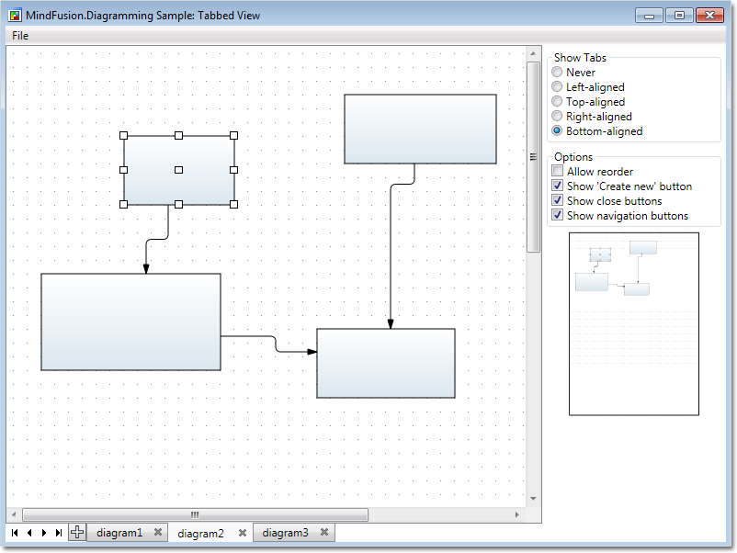Select the Never radio button
Image resolution: width=737 pixels, height=553 pixels.
[x=557, y=73]
